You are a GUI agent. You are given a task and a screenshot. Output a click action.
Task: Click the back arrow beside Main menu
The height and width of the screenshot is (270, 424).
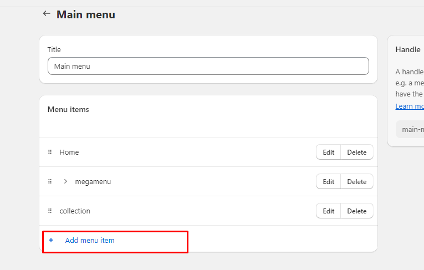click(47, 14)
